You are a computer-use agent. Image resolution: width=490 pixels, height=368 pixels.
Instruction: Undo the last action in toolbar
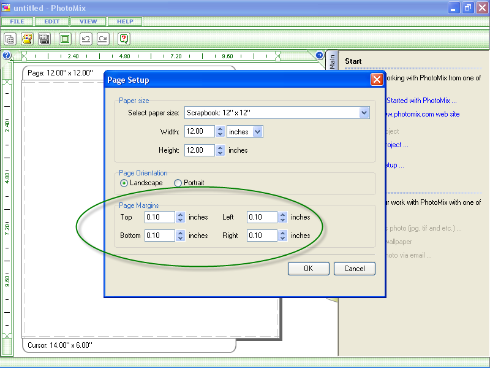click(x=86, y=39)
